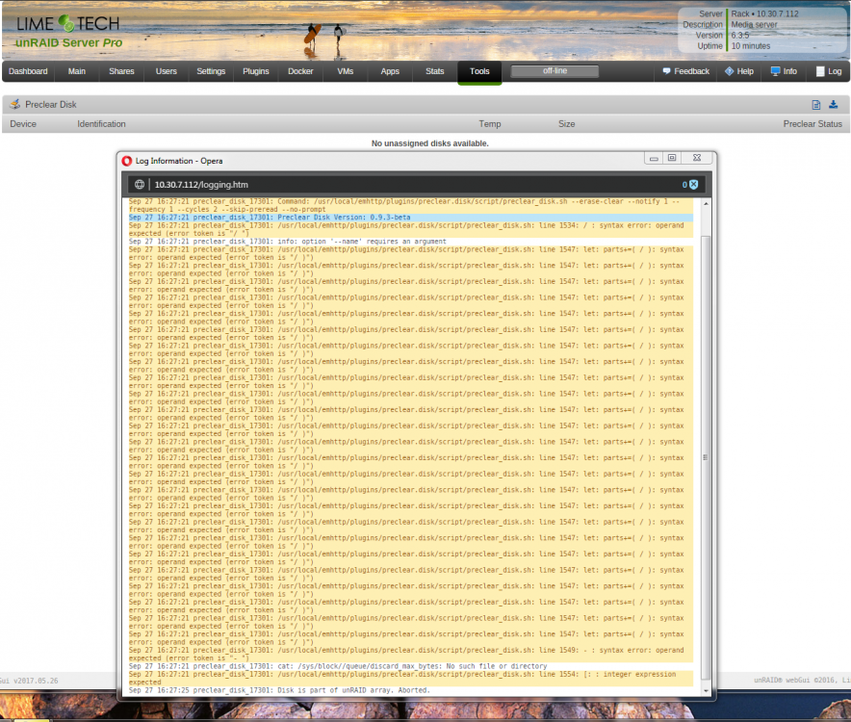851x722 pixels.
Task: Click the discard_max_bytes 'No such file' log line
Action: click(338, 666)
